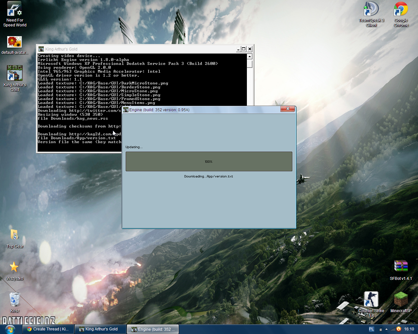Show hidden tray icons arrow

386,329
